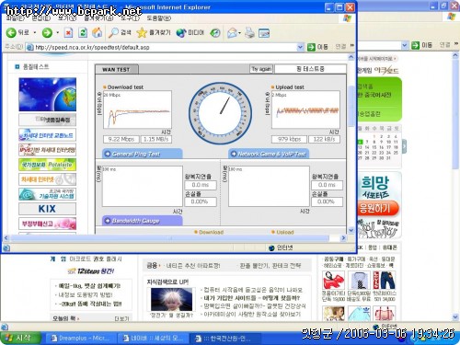Open the Help menu in menu bar
Screen dimensions: 460x345
(x=158, y=18)
